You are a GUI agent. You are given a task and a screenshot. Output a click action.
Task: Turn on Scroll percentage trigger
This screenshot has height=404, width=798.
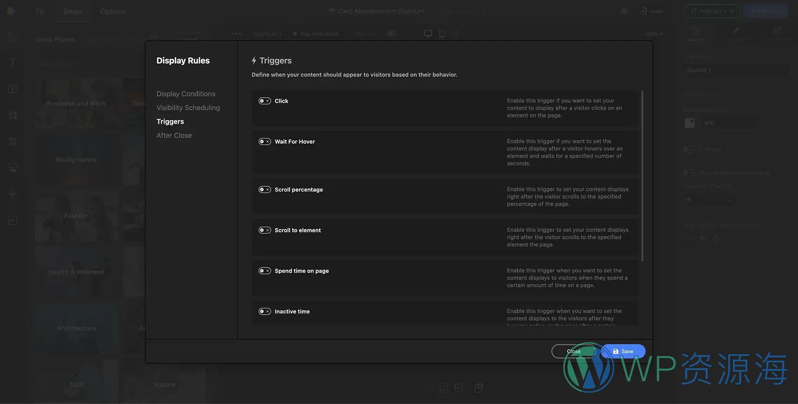click(265, 190)
